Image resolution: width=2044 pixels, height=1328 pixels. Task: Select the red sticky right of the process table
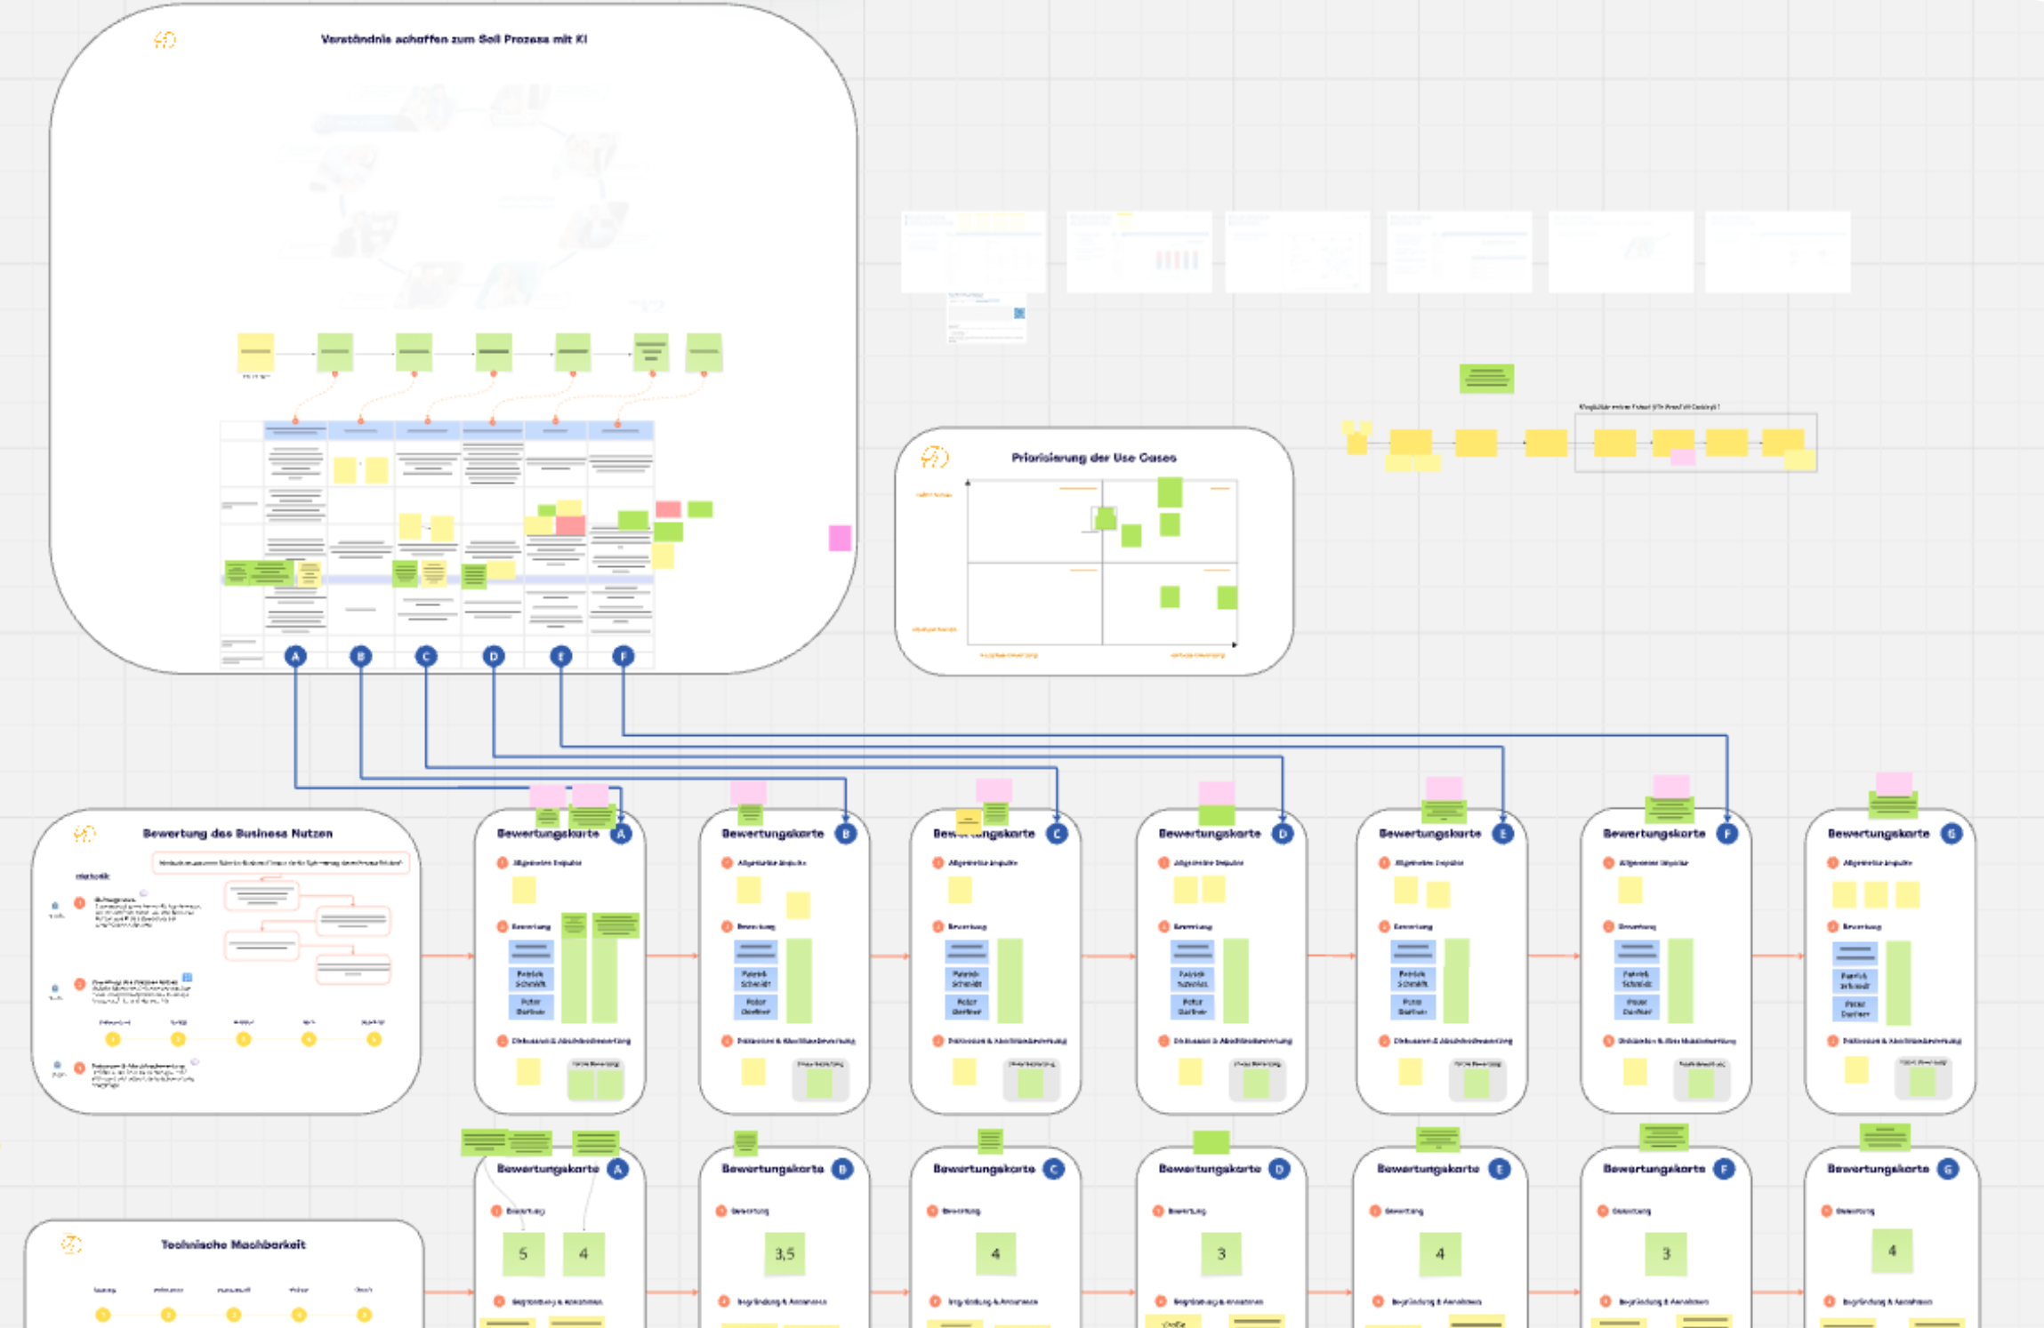tap(668, 509)
